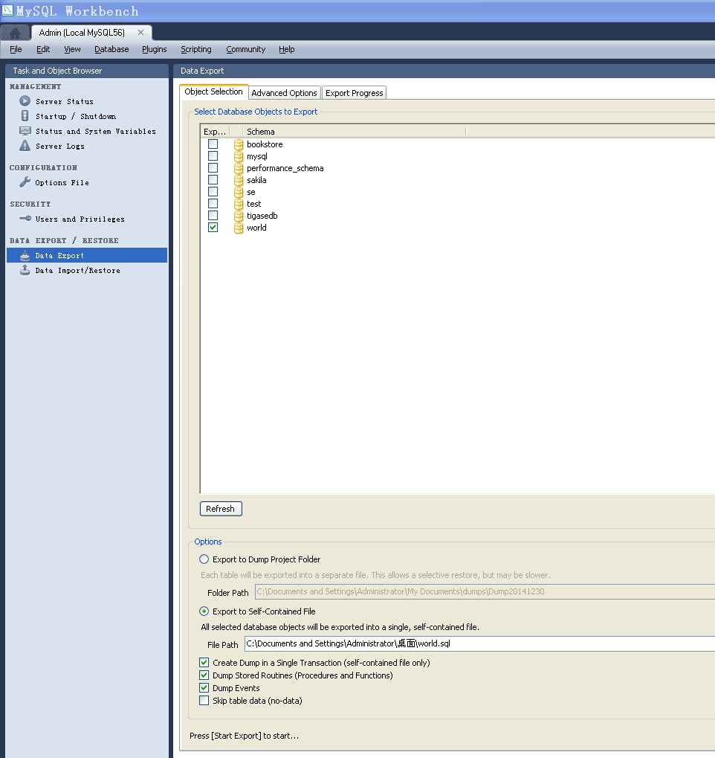Open the File menu
This screenshot has width=715, height=758.
coord(16,49)
